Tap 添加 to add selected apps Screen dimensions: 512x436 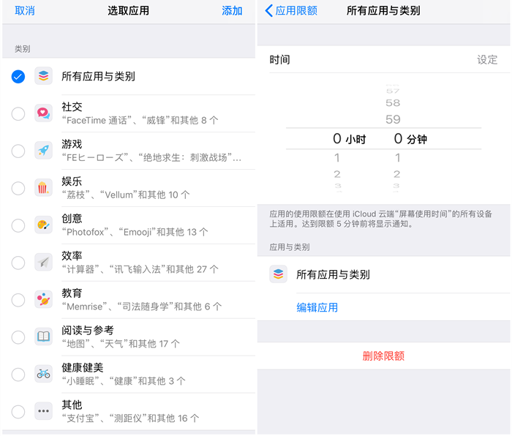[232, 11]
